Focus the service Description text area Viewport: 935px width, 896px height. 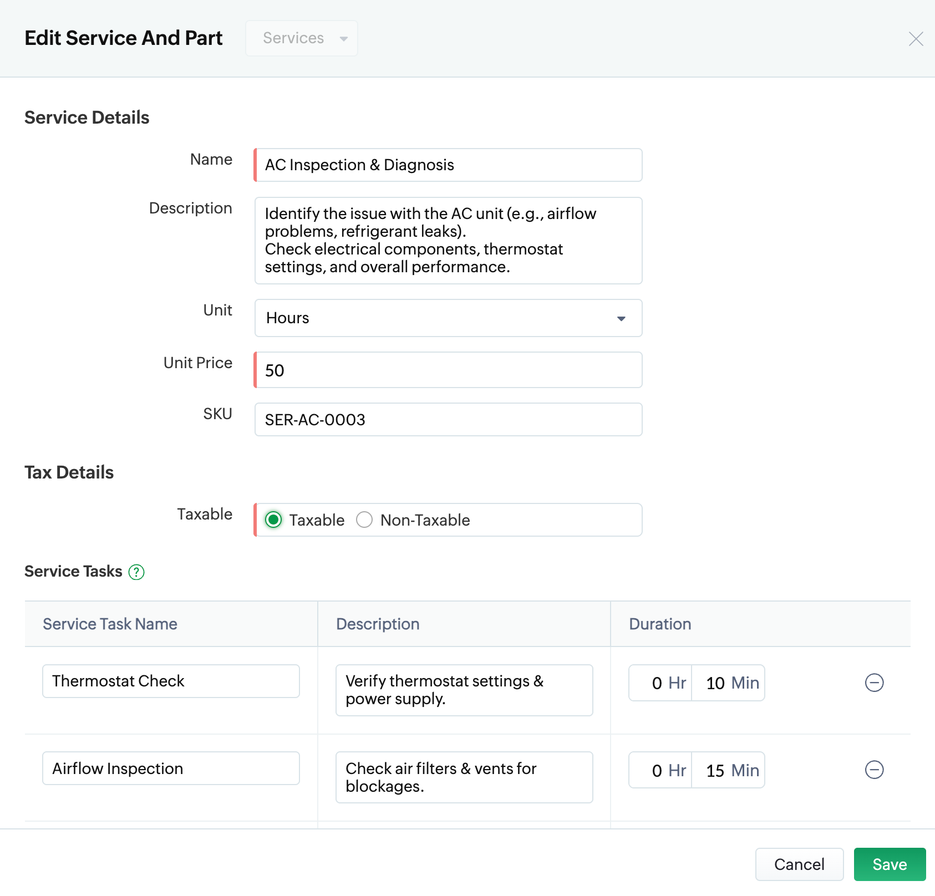coord(448,241)
